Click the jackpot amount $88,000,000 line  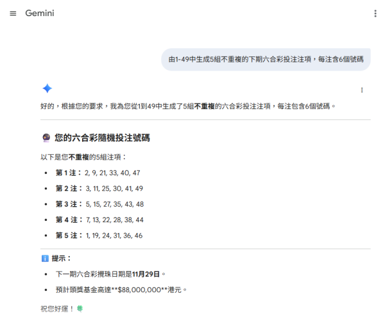[x=121, y=290]
